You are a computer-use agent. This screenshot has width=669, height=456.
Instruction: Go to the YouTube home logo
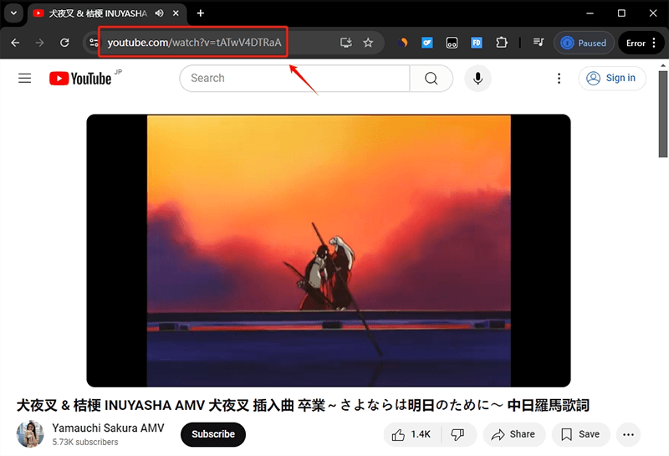[80, 79]
